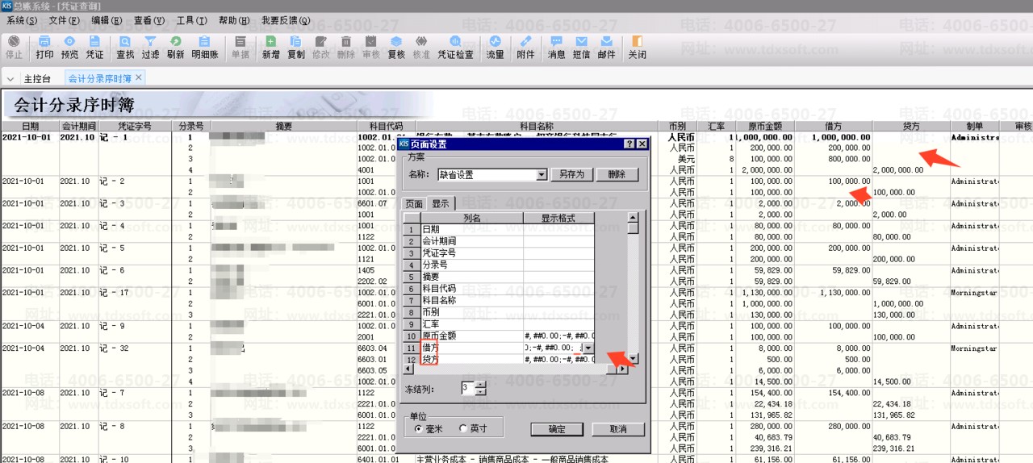Select the 英寸 unit radio button
Viewport: 1033px width, 463px height.
tap(462, 428)
